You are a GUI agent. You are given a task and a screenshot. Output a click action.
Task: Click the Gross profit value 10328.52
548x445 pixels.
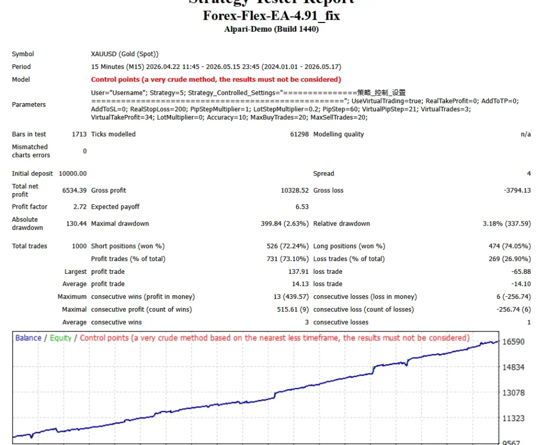[x=295, y=190]
